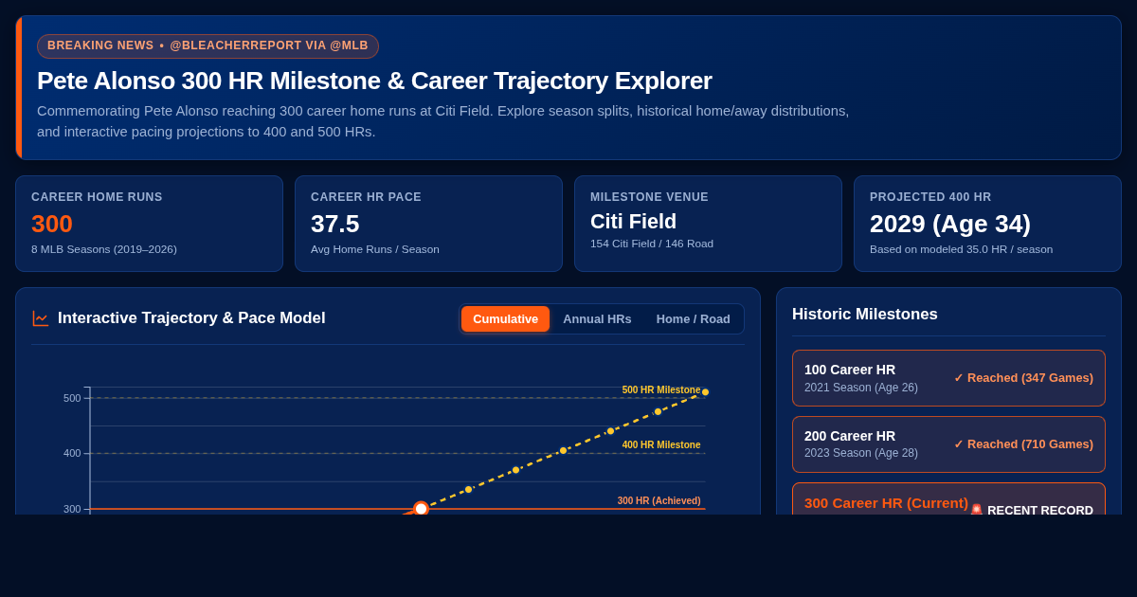The width and height of the screenshot is (1137, 597).
Task: Open the 100 Career HR milestone card
Action: pyautogui.click(x=948, y=378)
